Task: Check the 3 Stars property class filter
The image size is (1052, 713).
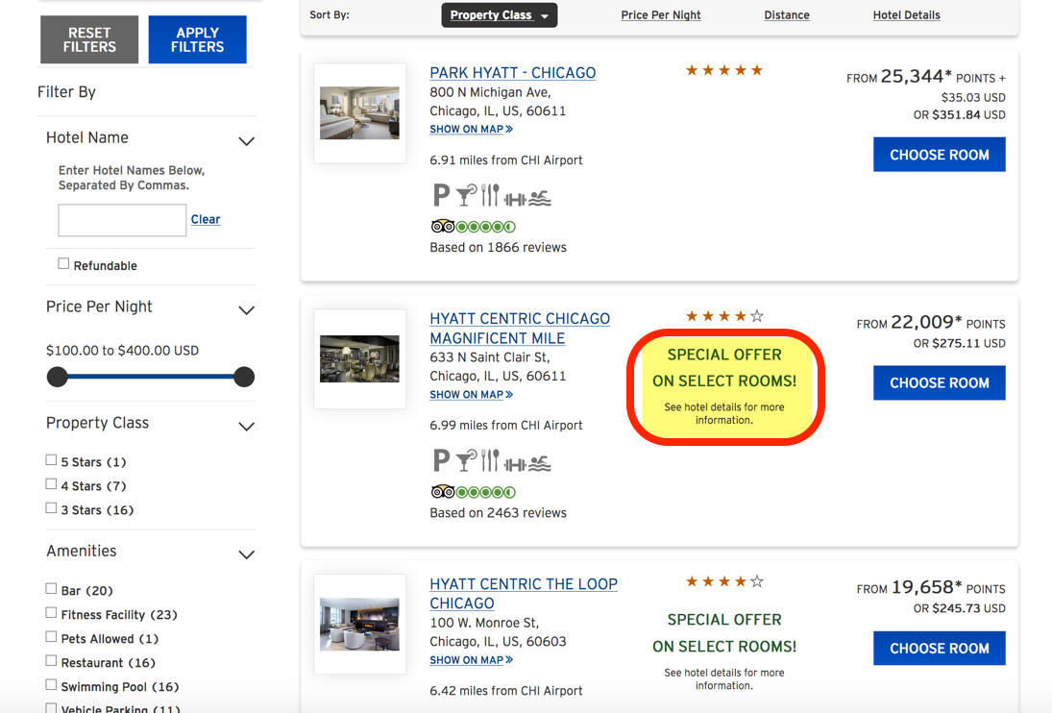Action: pyautogui.click(x=51, y=508)
